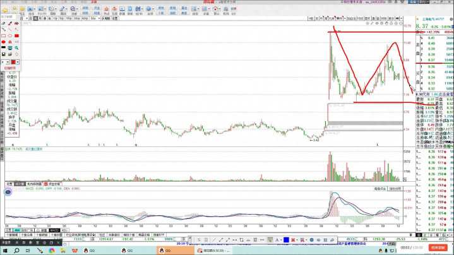Select the ellipse outline drawing tool
The width and height of the screenshot is (454, 255).
(x=10, y=36)
